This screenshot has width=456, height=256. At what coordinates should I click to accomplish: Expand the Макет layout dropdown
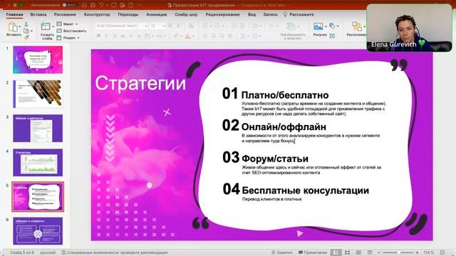pyautogui.click(x=76, y=24)
